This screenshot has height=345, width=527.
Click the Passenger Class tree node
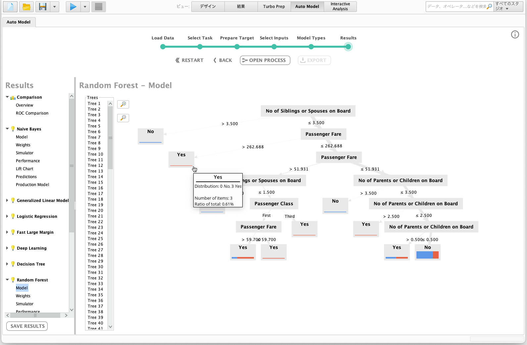[x=274, y=204]
